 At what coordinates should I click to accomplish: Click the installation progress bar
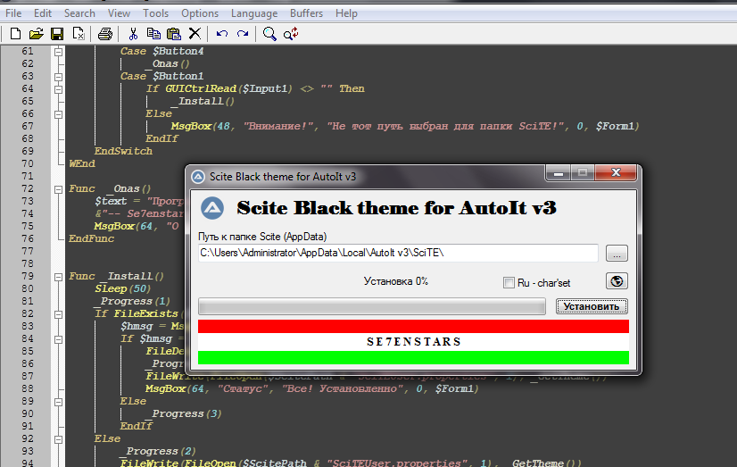[371, 307]
